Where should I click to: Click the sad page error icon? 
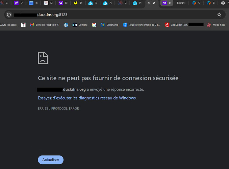[43, 58]
